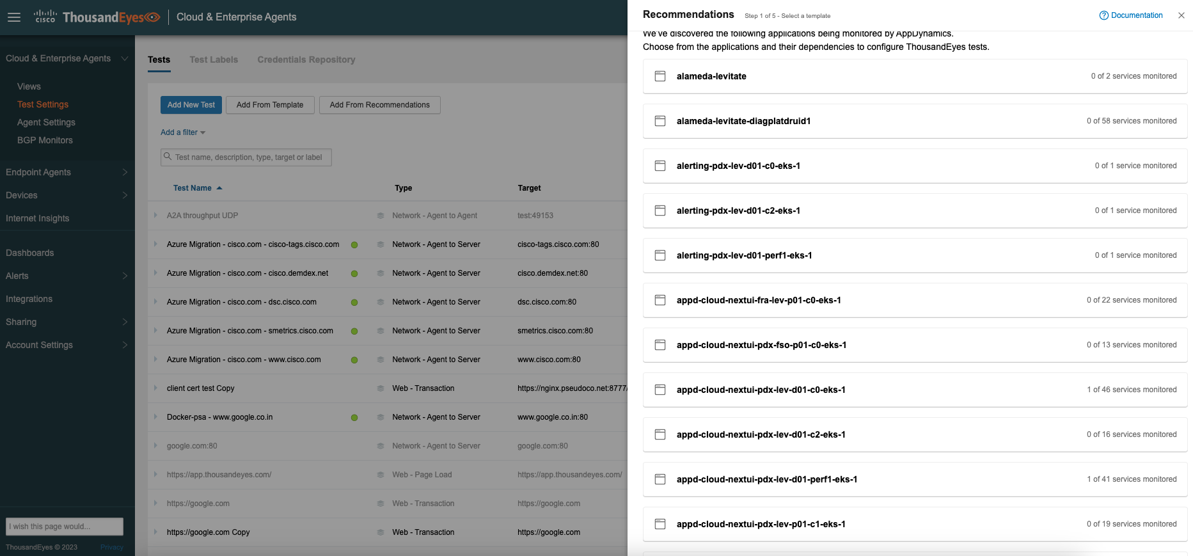Screen dimensions: 1193x556
Task: Switch to the Credentials Repository tab
Action: [306, 60]
